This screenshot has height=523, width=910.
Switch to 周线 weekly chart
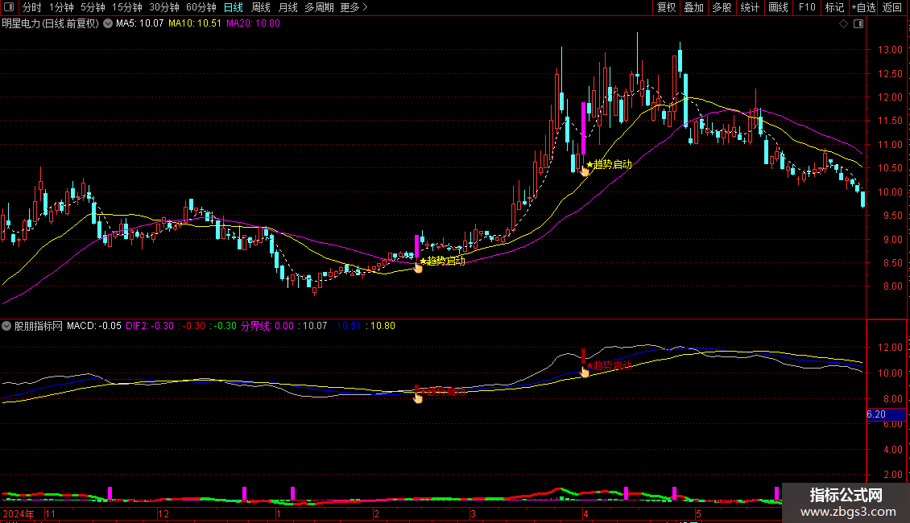coord(261,7)
